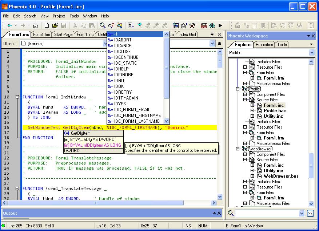
Task: Click the Find magnifier icon
Action: (x=103, y=25)
